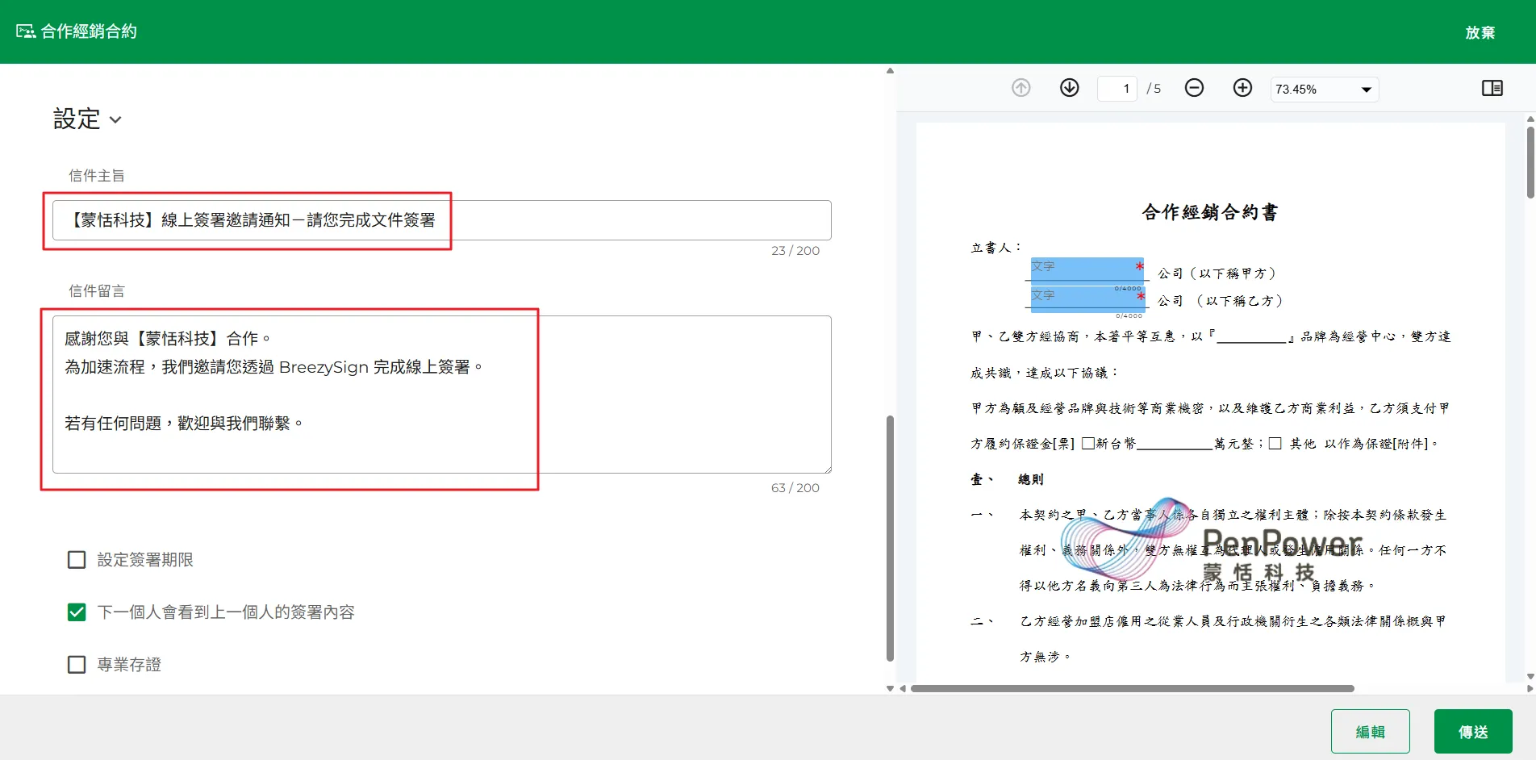Image resolution: width=1536 pixels, height=760 pixels.
Task: Click the page number input box
Action: pos(1117,89)
